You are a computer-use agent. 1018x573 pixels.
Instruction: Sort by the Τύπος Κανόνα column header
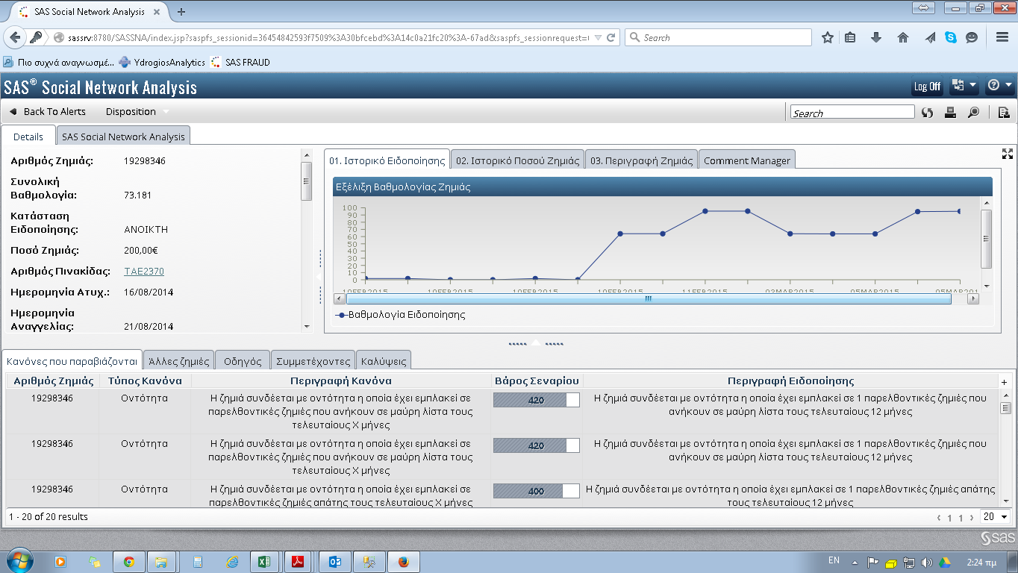pyautogui.click(x=146, y=381)
